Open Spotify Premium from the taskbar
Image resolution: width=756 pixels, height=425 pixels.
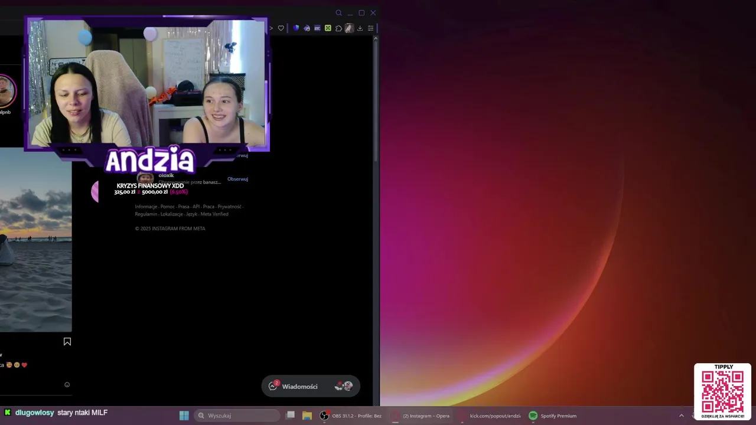pyautogui.click(x=553, y=416)
